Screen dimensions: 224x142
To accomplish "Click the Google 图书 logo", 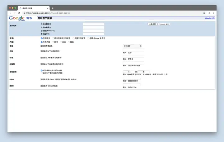I will click(20, 18).
